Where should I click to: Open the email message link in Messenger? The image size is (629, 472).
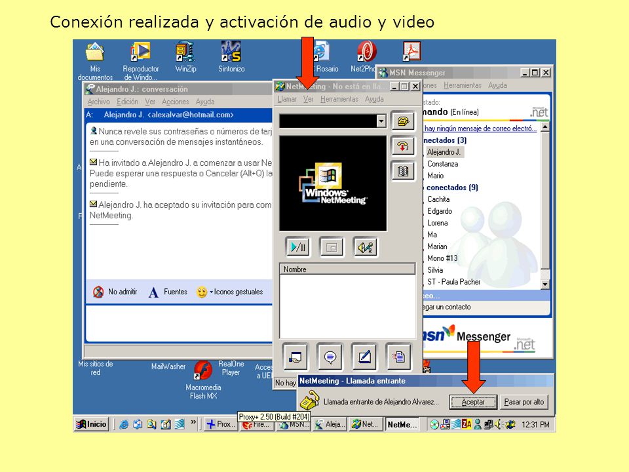point(480,128)
